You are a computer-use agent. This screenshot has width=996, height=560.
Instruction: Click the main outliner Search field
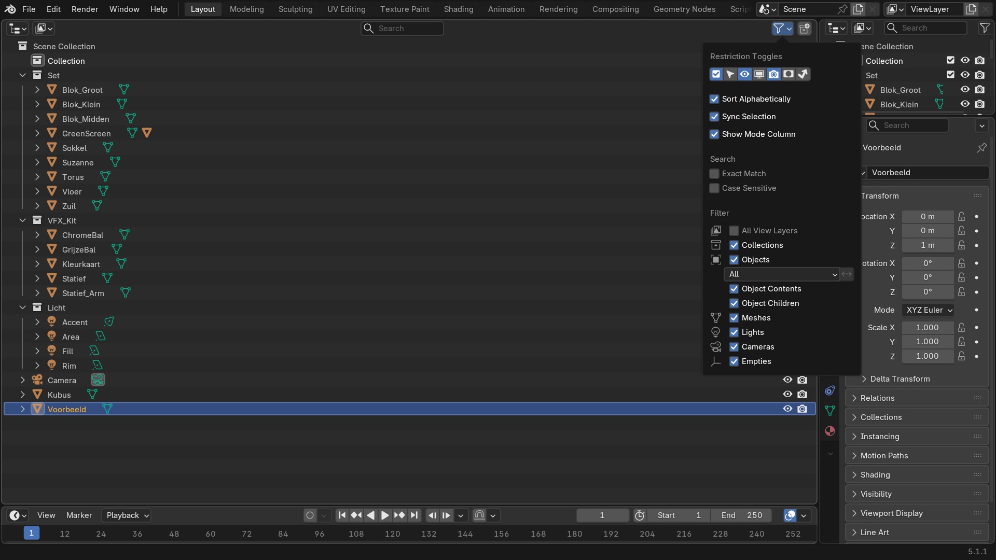pyautogui.click(x=402, y=29)
